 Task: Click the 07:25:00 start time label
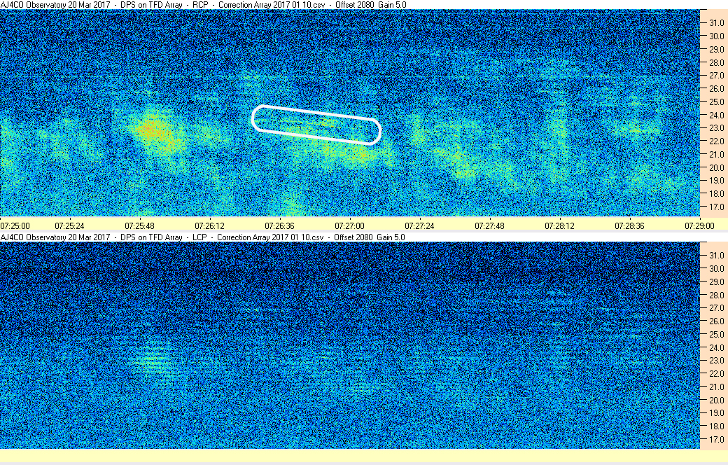pos(15,226)
